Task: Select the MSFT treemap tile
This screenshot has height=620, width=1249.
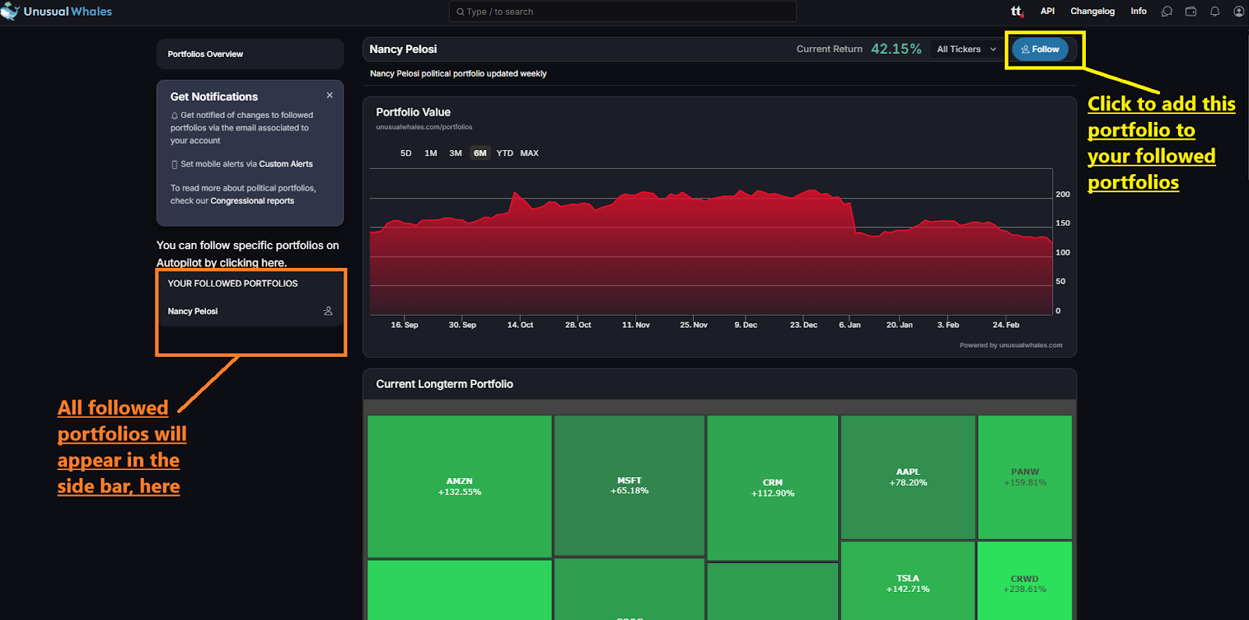Action: pos(629,486)
